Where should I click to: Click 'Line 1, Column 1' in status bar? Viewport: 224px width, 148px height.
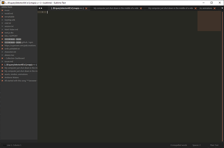14,145
